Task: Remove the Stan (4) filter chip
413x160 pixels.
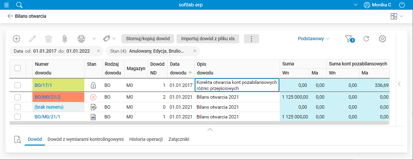Action: click(x=195, y=51)
